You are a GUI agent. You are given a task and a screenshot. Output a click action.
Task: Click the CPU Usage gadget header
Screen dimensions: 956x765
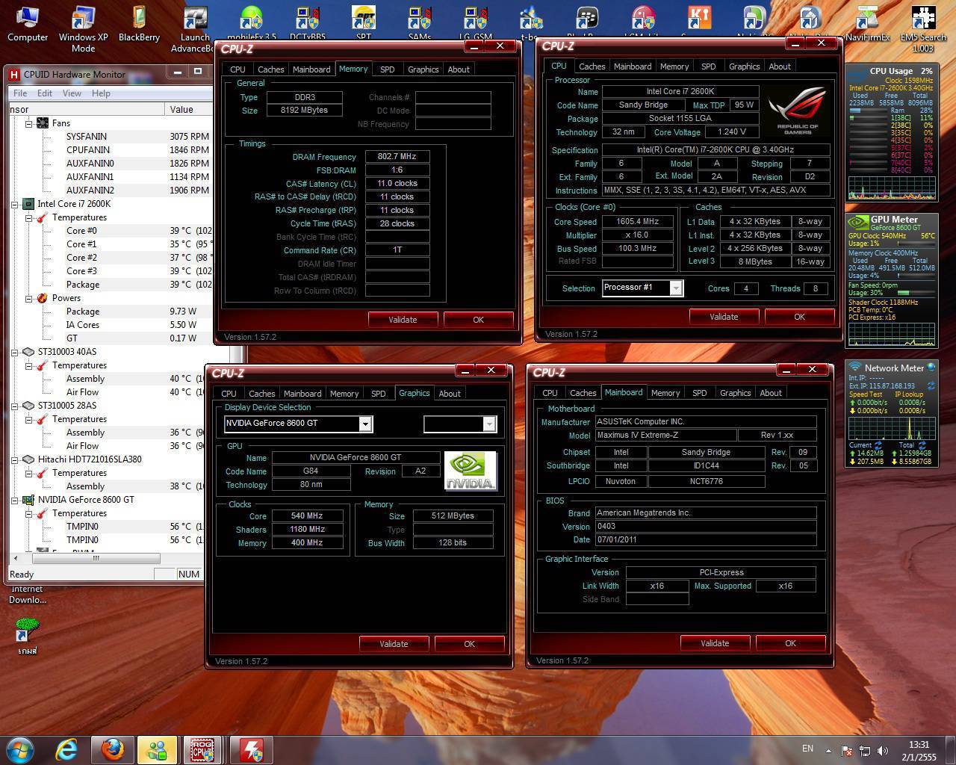[892, 71]
